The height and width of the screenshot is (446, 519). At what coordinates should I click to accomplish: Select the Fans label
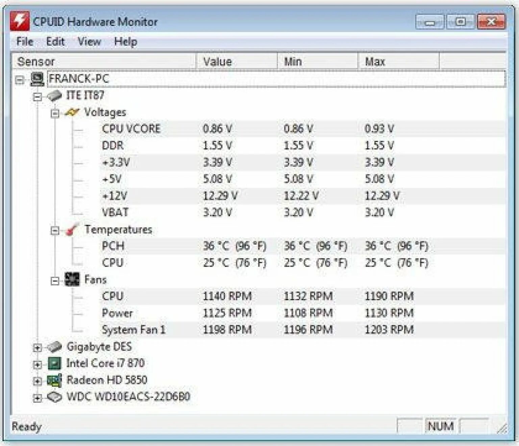pyautogui.click(x=95, y=279)
